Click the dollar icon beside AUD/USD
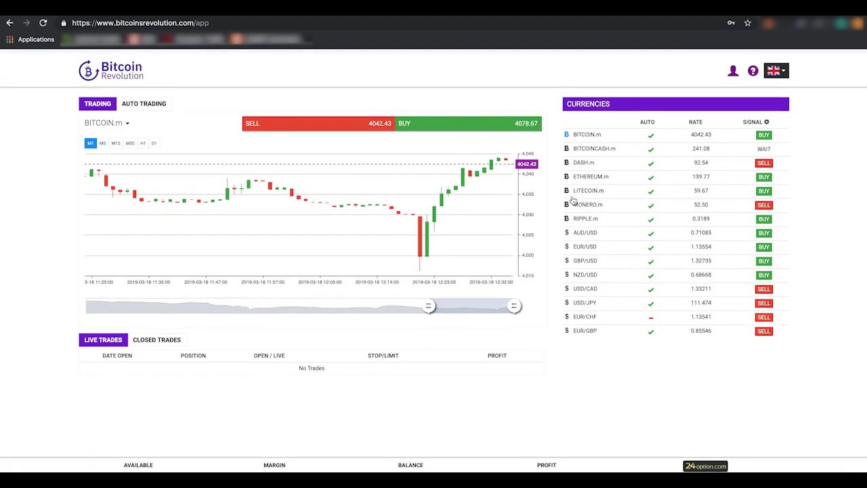Screen dimensions: 867x488 567,232
